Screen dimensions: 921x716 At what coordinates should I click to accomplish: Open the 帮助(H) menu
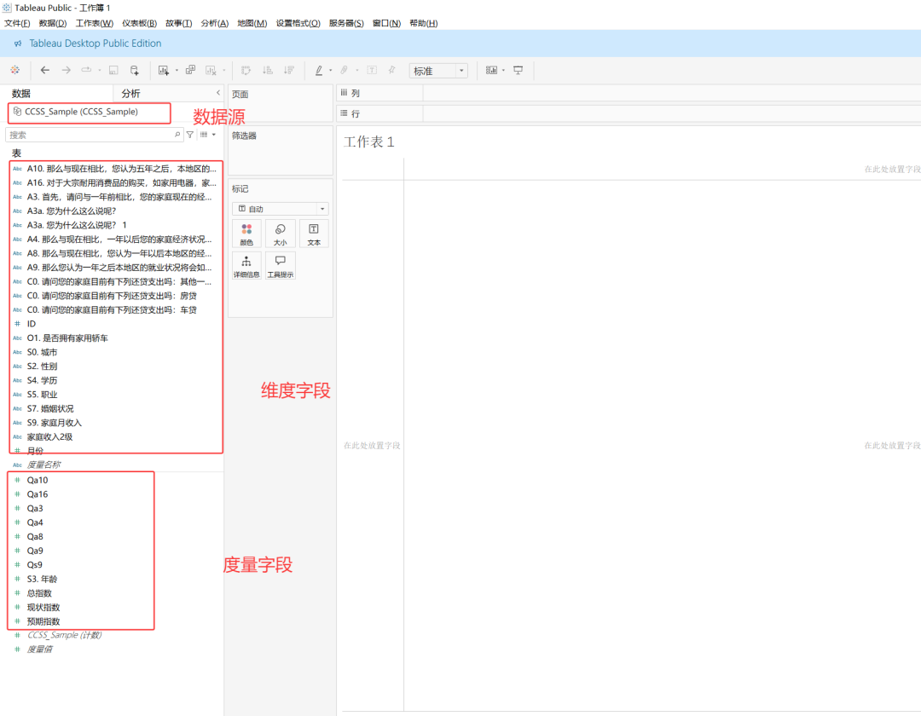point(424,24)
